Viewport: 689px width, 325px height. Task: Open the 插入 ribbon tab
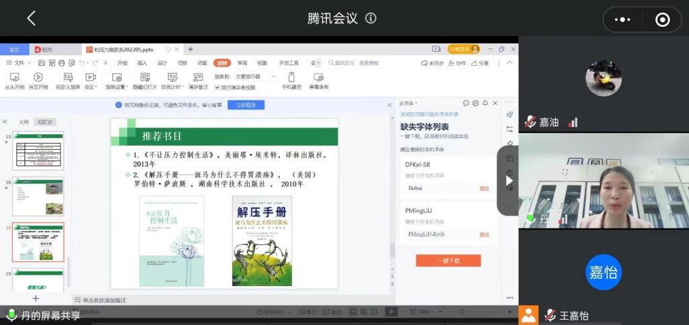click(x=142, y=63)
